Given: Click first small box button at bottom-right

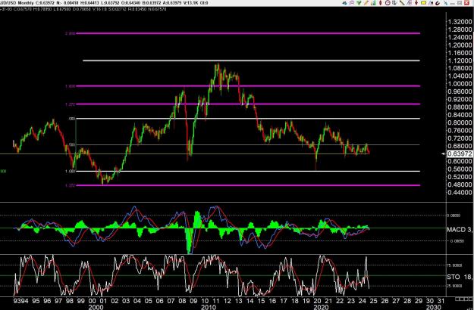Looking at the screenshot, I should tap(457, 299).
